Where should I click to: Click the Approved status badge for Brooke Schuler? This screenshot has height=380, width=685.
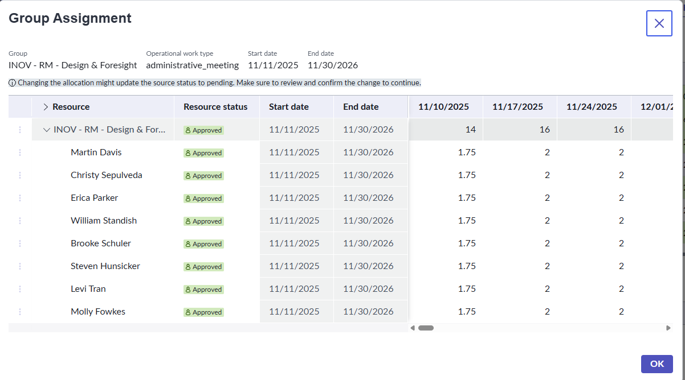[x=203, y=244]
